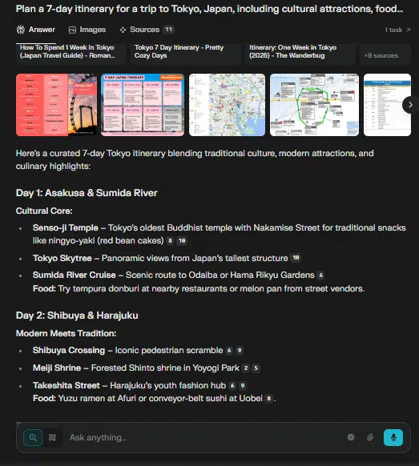Click the paperclip attach file icon
The height and width of the screenshot is (466, 419).
coord(370,437)
